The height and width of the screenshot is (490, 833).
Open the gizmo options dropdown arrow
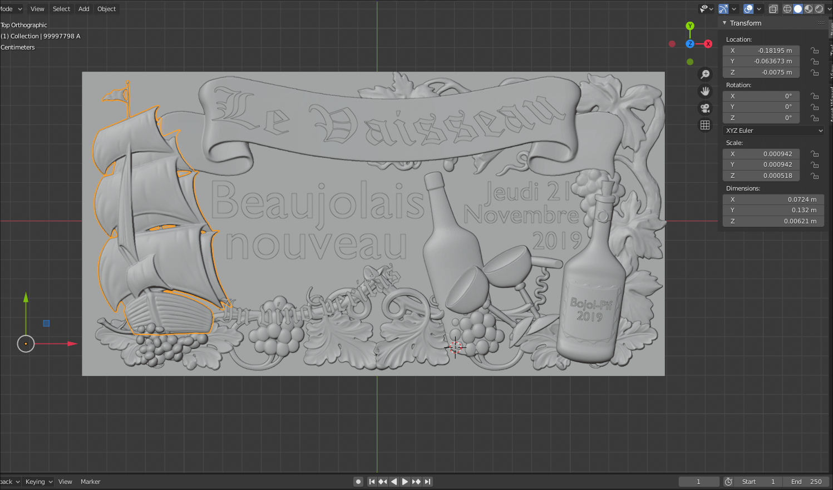point(734,9)
